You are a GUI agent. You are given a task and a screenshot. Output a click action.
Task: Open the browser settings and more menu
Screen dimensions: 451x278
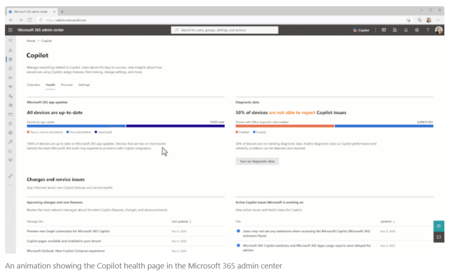(x=438, y=20)
